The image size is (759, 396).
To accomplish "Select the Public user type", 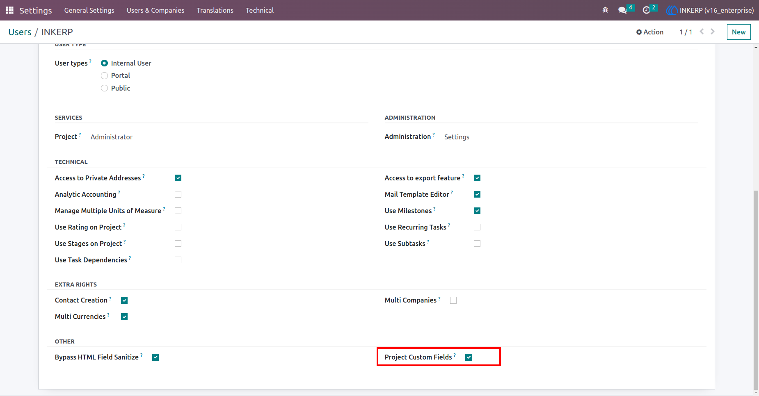I will point(104,88).
